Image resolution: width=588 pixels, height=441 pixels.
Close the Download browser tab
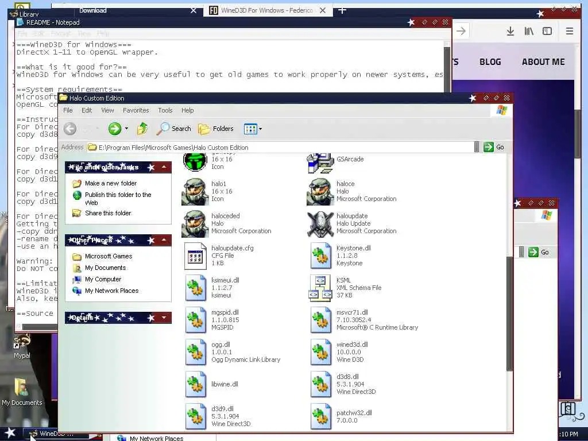pyautogui.click(x=194, y=10)
